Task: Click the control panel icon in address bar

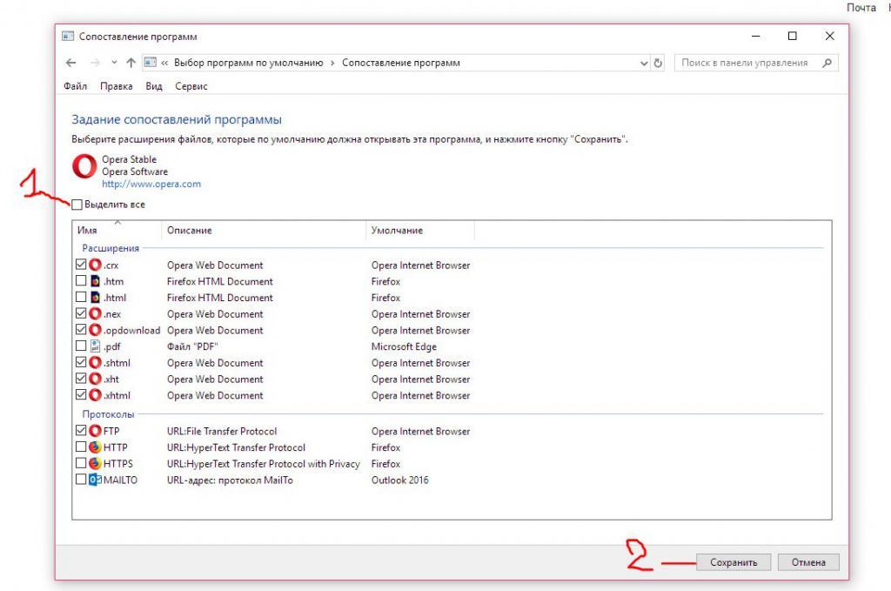Action: 150,63
